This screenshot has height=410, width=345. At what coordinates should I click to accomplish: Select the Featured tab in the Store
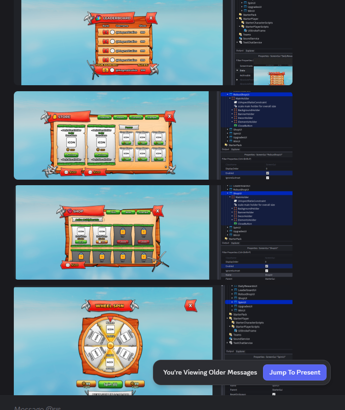tap(104, 117)
